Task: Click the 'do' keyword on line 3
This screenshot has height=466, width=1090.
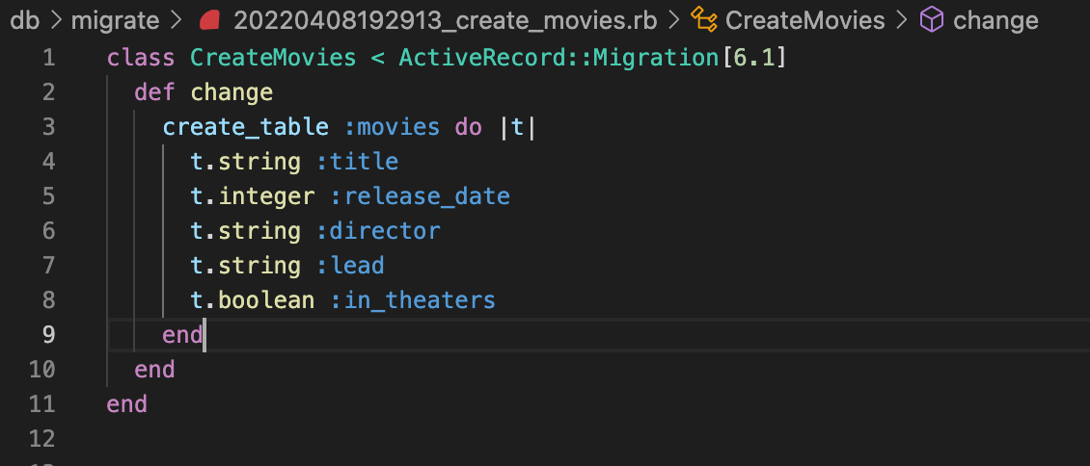Action: 468,127
